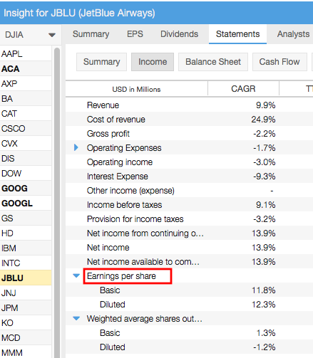Collapse the Earnings per share section
Viewport: 313px width, 358px height.
(x=76, y=275)
